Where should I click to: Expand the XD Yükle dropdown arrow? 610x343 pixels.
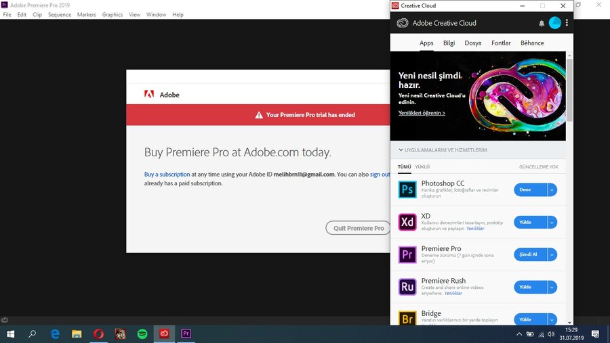point(552,222)
